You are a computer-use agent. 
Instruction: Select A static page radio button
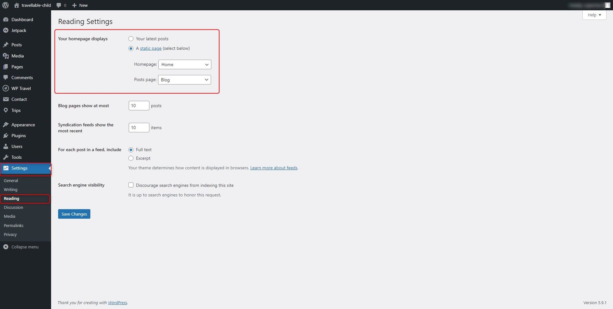pyautogui.click(x=131, y=49)
